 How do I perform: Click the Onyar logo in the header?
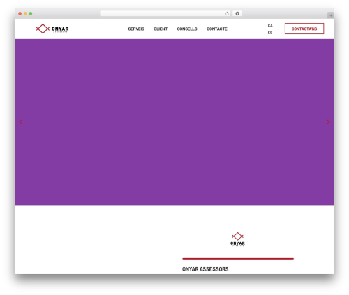(x=52, y=29)
